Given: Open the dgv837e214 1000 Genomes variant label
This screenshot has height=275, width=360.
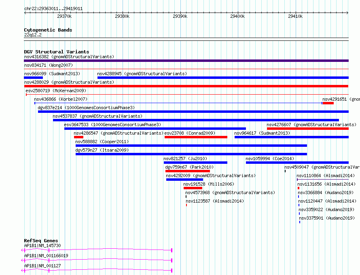Looking at the screenshot, I should 86,108.
